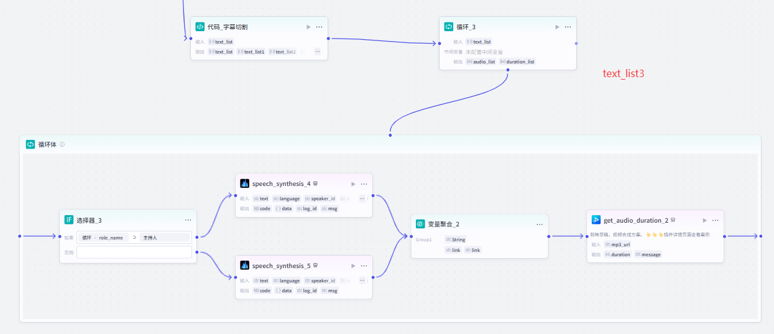This screenshot has width=774, height=334.
Task: Click the bottom loop-body port under 循环_3
Action: 508,70
